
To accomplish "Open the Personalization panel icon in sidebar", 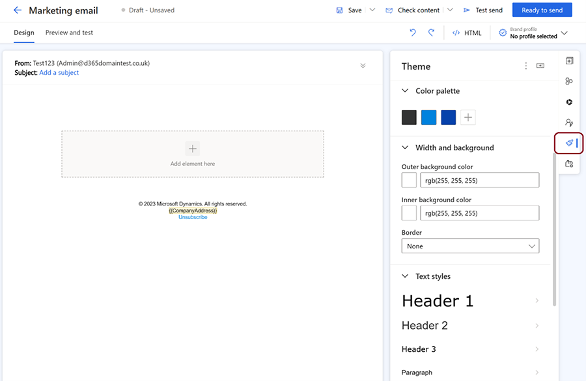I will pyautogui.click(x=568, y=122).
